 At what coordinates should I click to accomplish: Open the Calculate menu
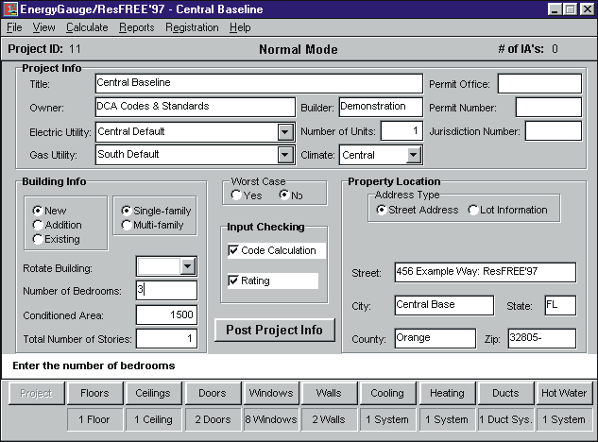87,27
